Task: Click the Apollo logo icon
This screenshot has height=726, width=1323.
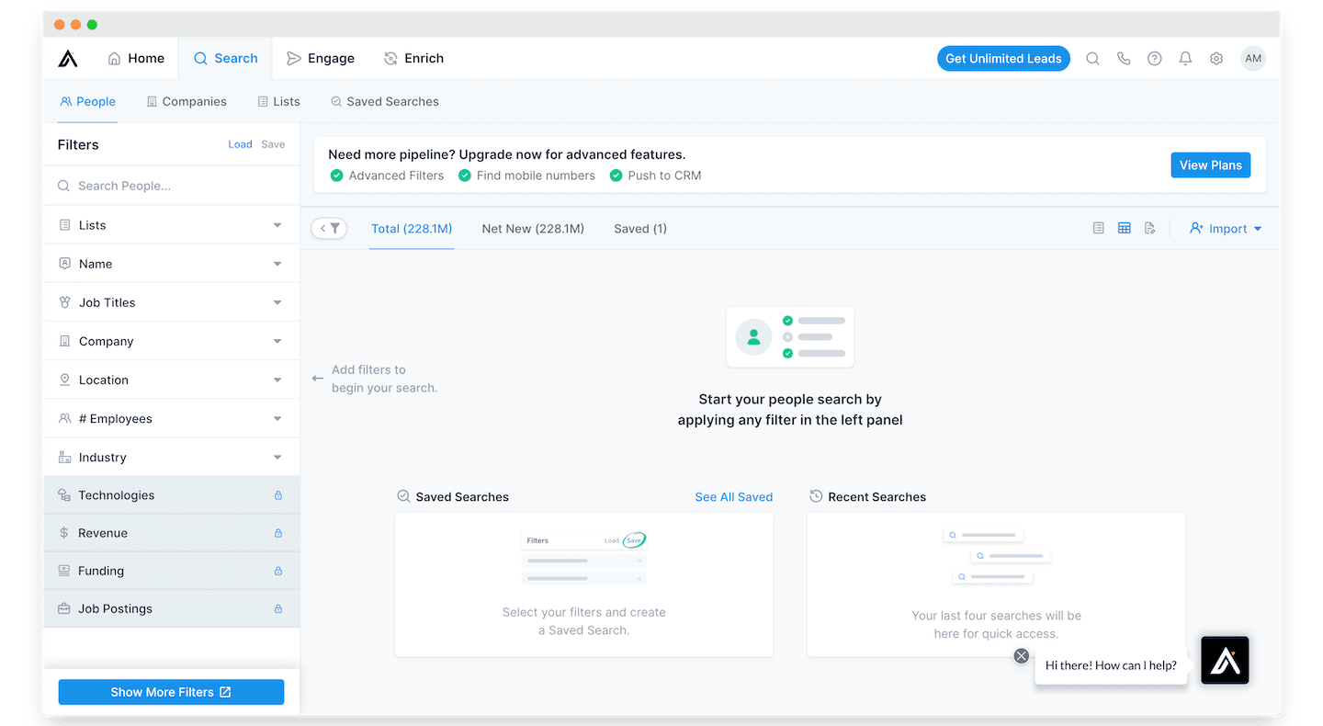Action: (68, 58)
